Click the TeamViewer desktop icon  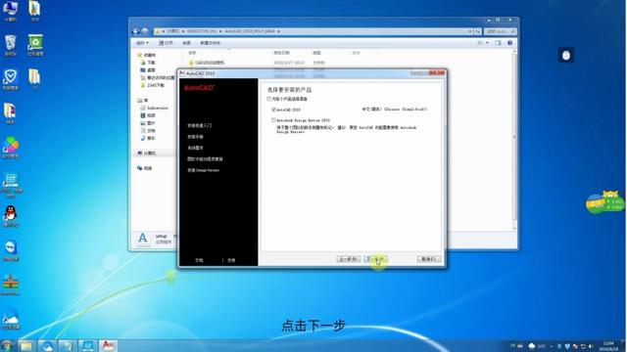pos(11,250)
